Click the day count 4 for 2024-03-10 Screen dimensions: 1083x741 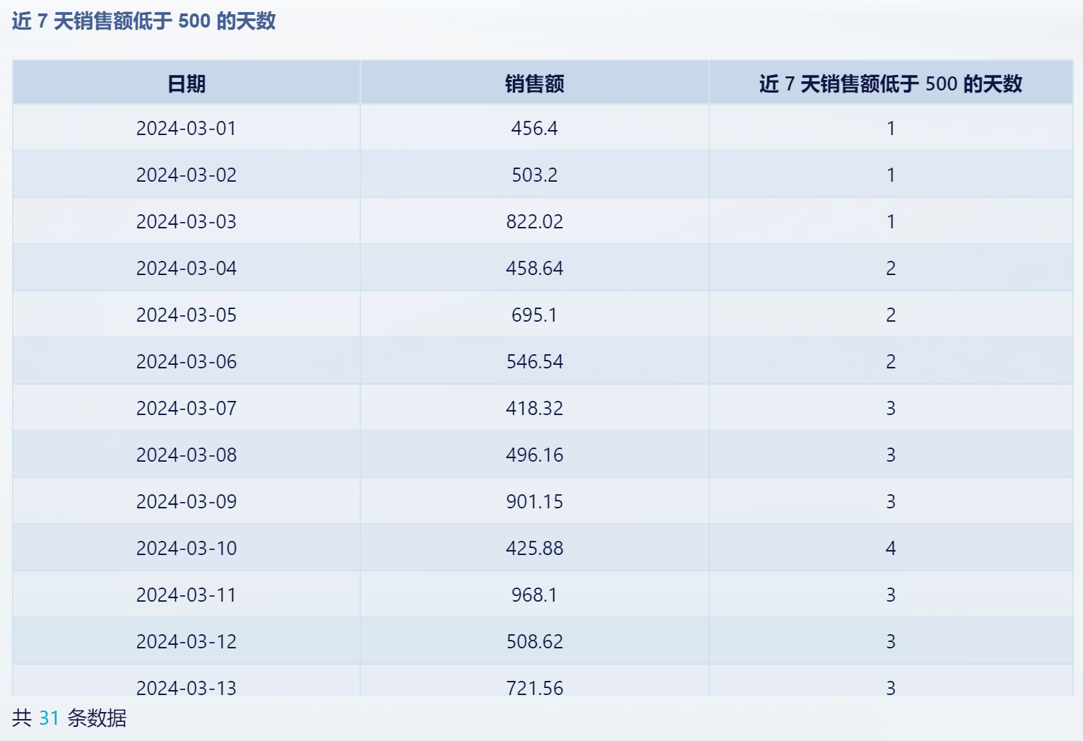tap(890, 548)
